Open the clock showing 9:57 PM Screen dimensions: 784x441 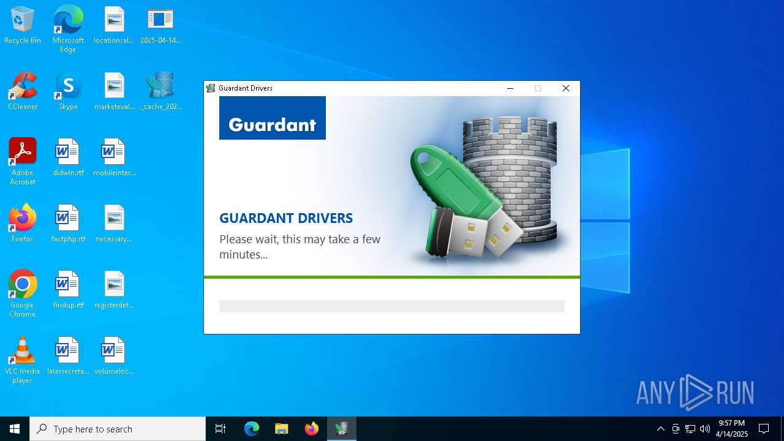(x=732, y=429)
